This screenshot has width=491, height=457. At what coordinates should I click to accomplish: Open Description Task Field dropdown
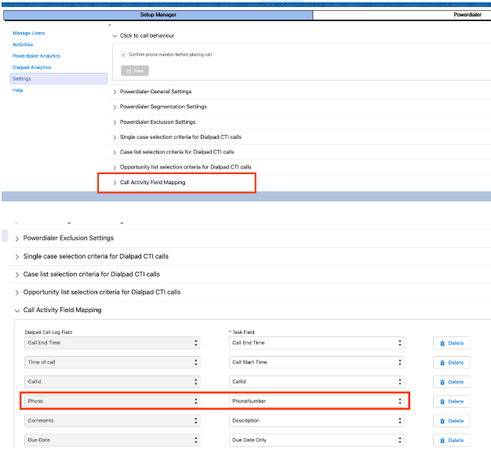[317, 421]
